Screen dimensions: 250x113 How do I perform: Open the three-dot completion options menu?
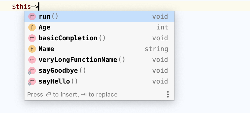click(x=168, y=94)
